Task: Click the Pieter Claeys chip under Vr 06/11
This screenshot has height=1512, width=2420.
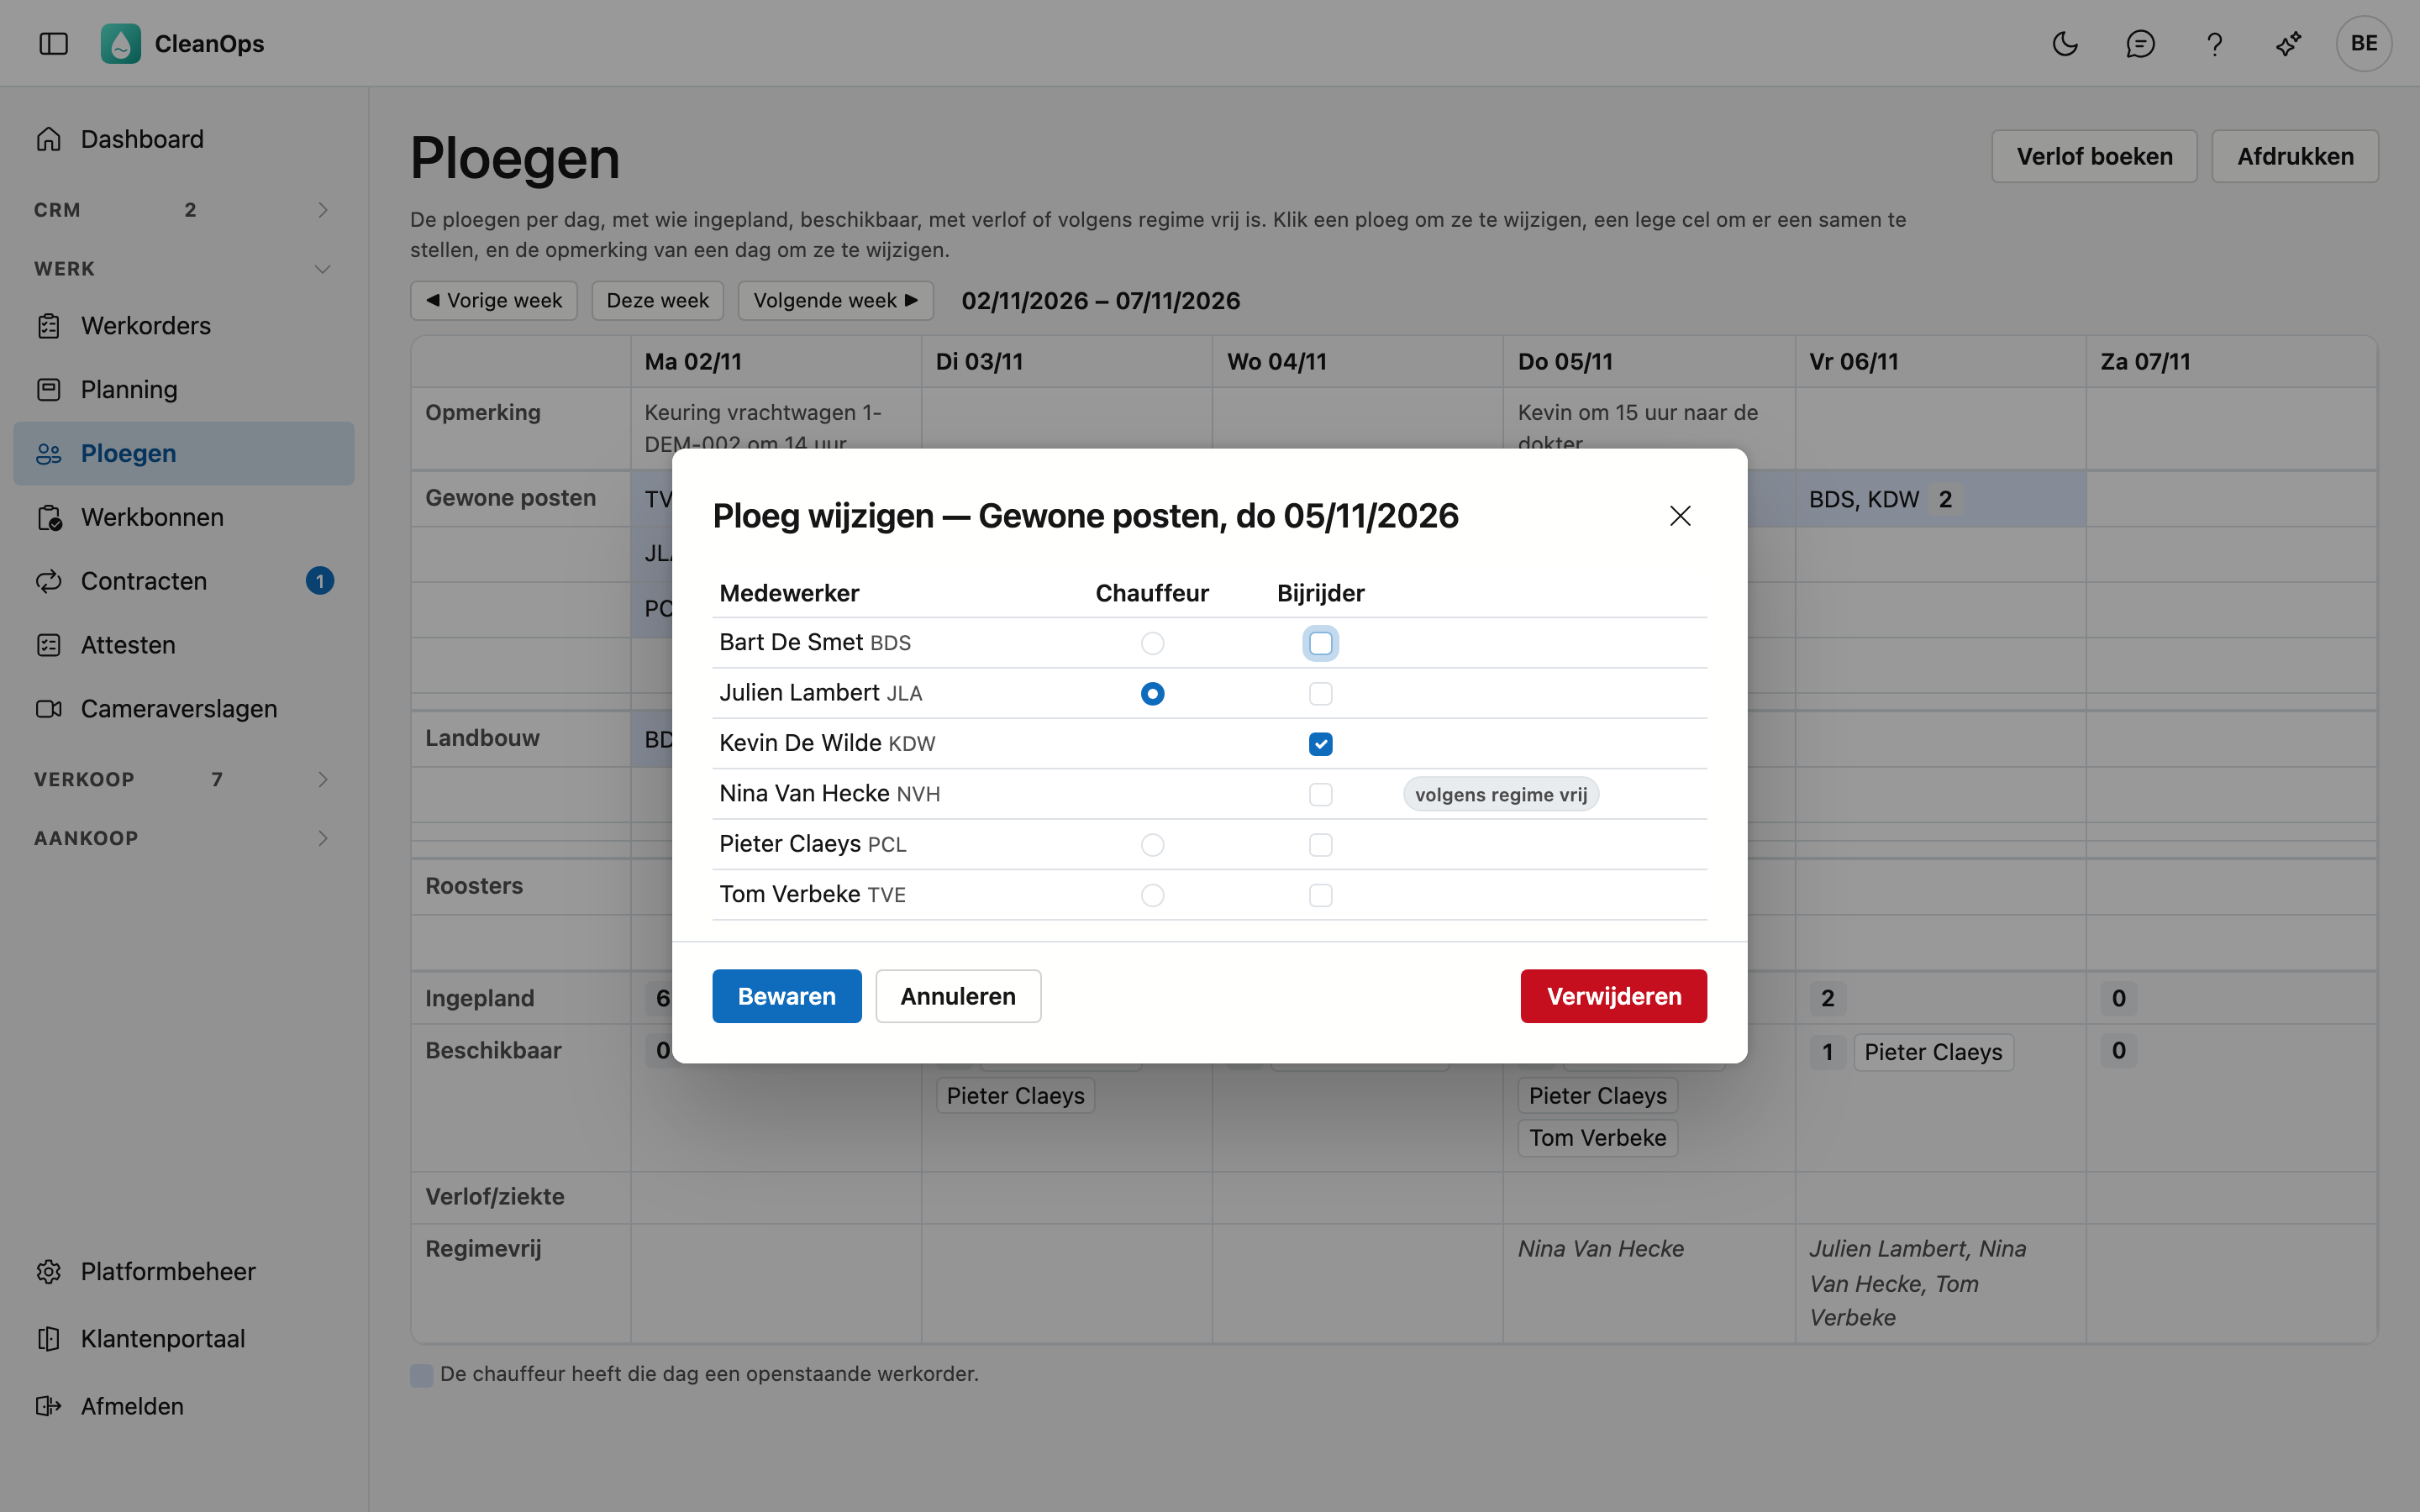Action: coord(1933,1052)
